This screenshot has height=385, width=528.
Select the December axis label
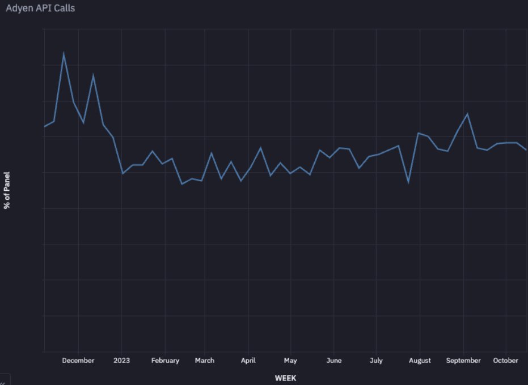pyautogui.click(x=78, y=360)
